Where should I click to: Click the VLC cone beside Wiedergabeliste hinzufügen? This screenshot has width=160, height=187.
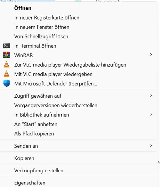[x=6, y=64]
